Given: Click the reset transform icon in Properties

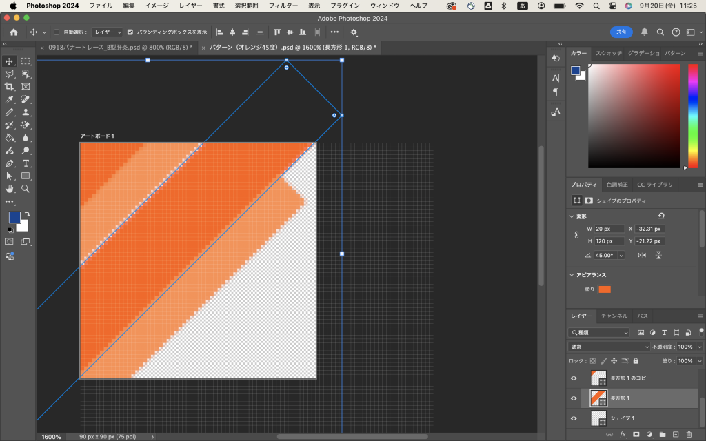Looking at the screenshot, I should click(661, 216).
